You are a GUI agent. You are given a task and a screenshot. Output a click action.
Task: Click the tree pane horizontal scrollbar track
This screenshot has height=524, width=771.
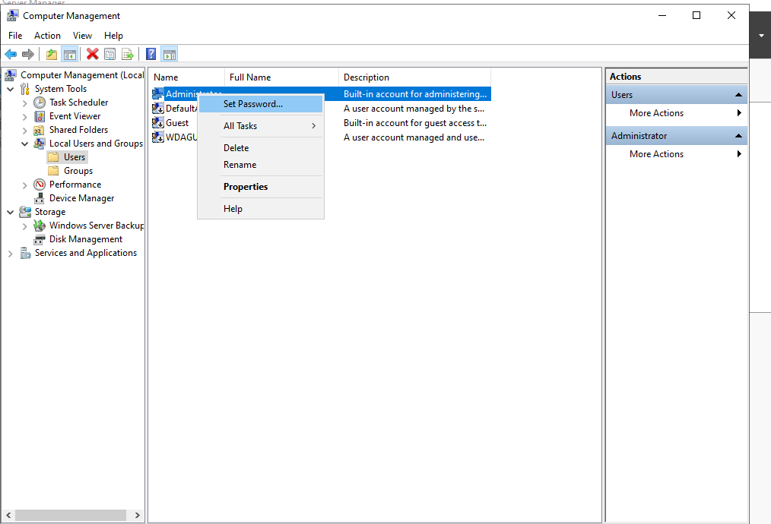(70, 515)
